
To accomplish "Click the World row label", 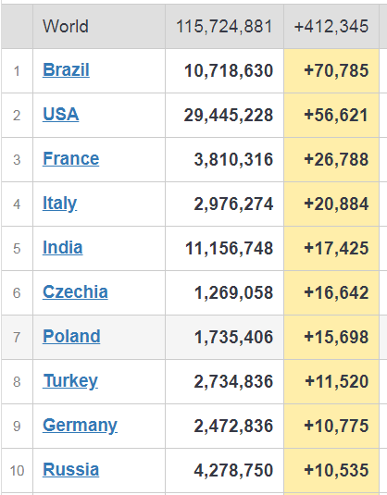I will tap(66, 26).
